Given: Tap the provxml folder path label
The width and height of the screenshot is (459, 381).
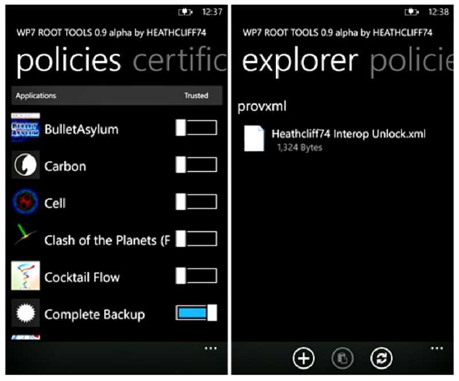Looking at the screenshot, I should pyautogui.click(x=262, y=107).
